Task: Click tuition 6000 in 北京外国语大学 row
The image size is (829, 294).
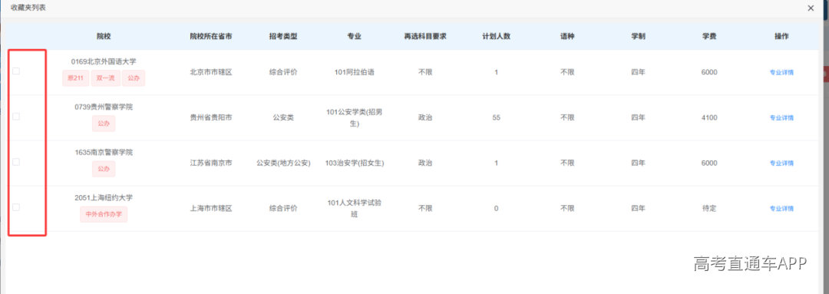Action: [x=709, y=72]
